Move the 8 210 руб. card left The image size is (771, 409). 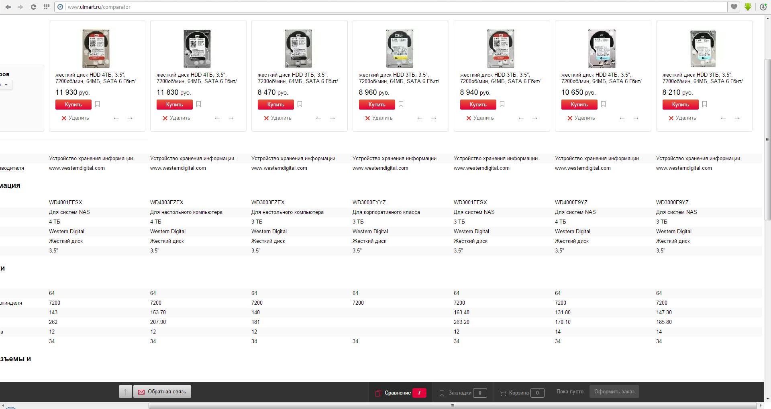pyautogui.click(x=724, y=118)
